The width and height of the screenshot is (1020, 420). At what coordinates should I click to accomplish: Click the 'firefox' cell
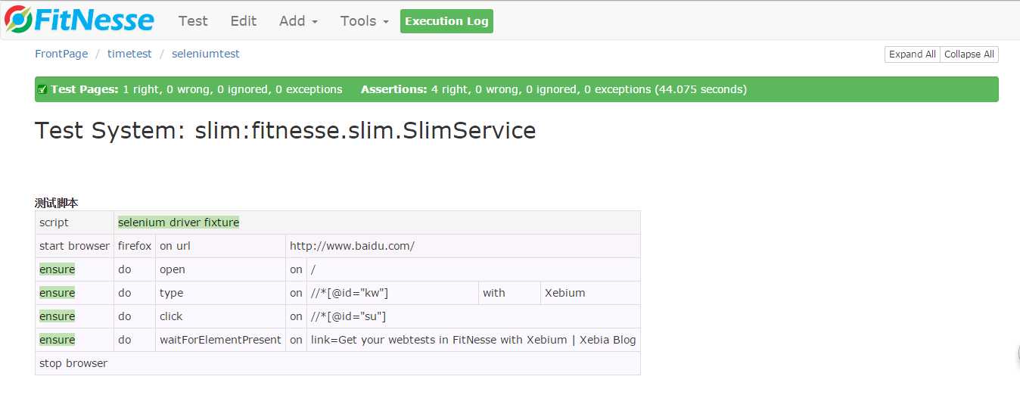(x=135, y=246)
